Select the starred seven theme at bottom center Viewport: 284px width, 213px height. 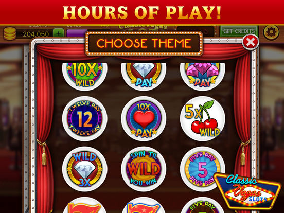pos(144,205)
